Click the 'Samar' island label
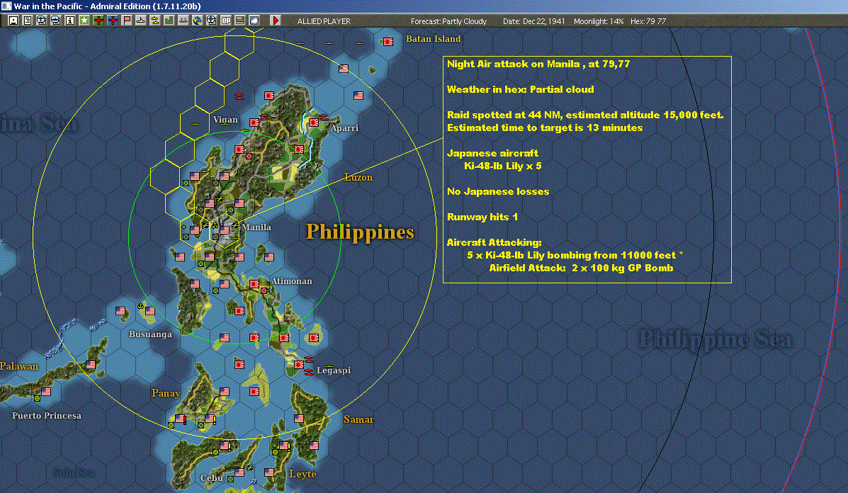The height and width of the screenshot is (493, 848). click(x=358, y=419)
